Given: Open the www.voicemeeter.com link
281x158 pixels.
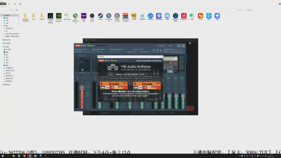Looking at the screenshot, I should click(x=130, y=74).
